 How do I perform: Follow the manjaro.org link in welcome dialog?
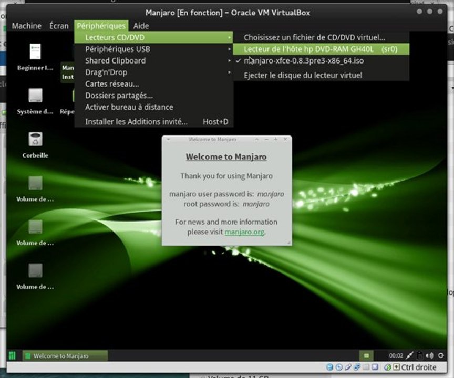(x=244, y=232)
